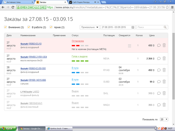Click the Готов к выдаче status link
Image resolution: width=175 pixels, height=131 pixels.
pos(80,56)
